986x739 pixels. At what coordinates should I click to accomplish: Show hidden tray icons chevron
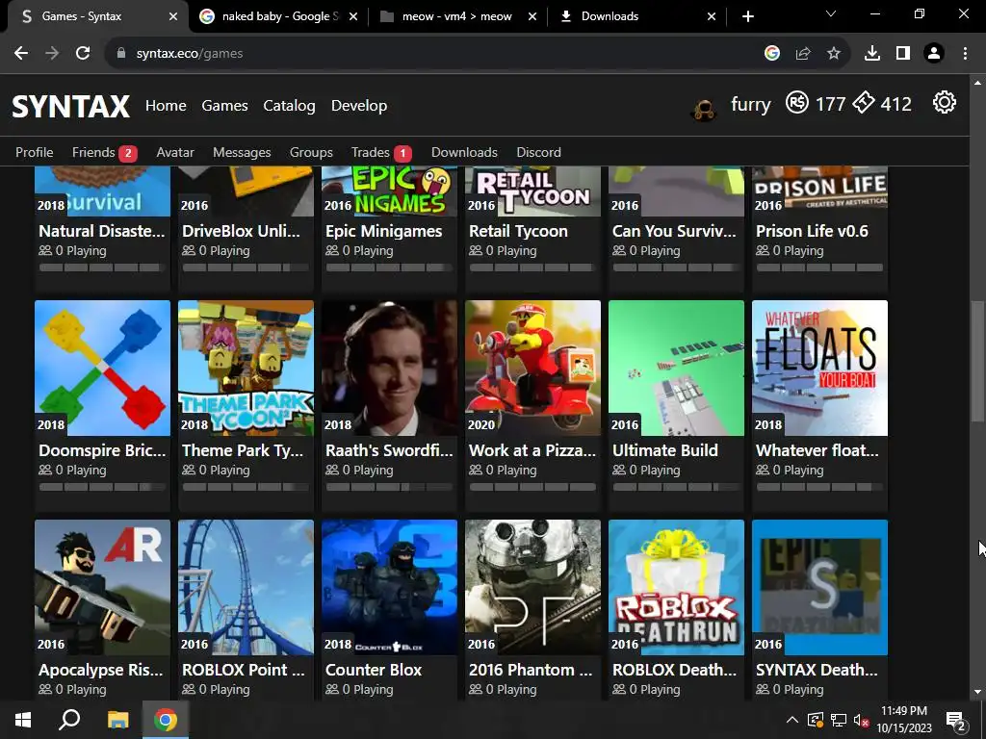click(x=792, y=720)
